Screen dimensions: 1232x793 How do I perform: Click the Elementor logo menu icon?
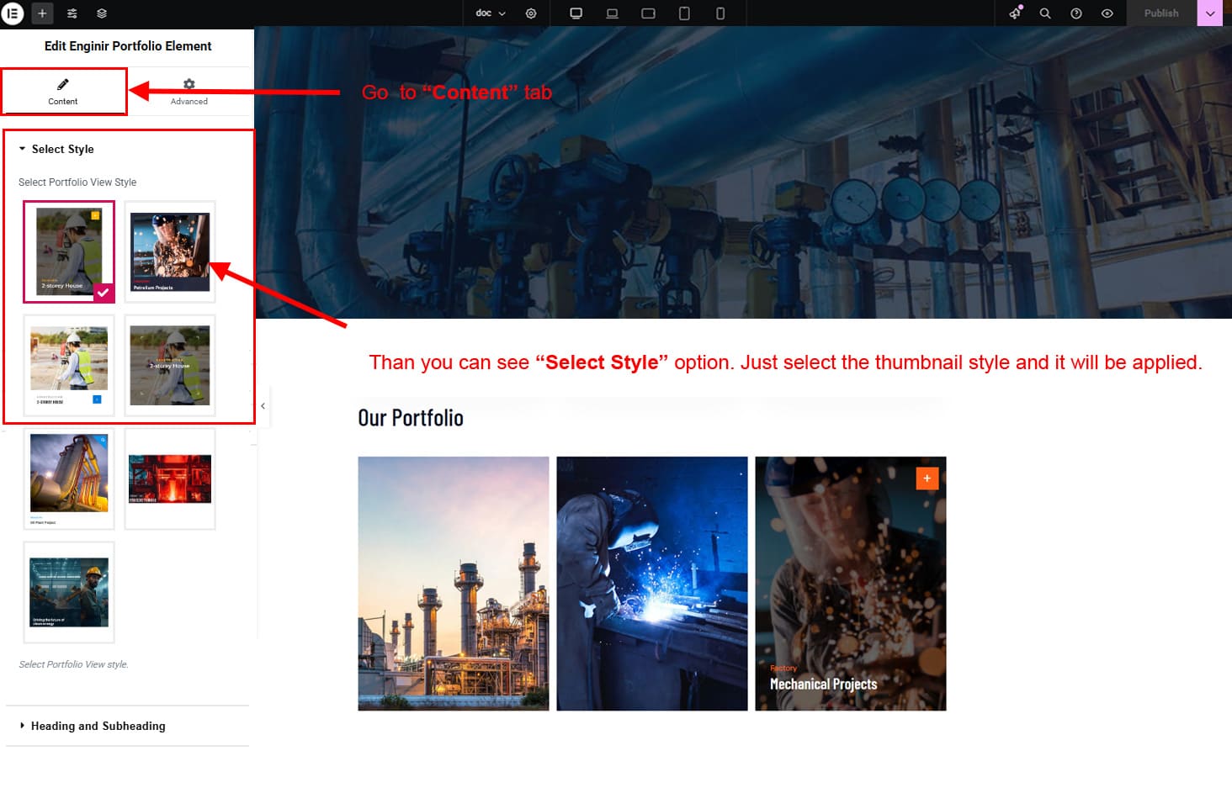point(13,13)
